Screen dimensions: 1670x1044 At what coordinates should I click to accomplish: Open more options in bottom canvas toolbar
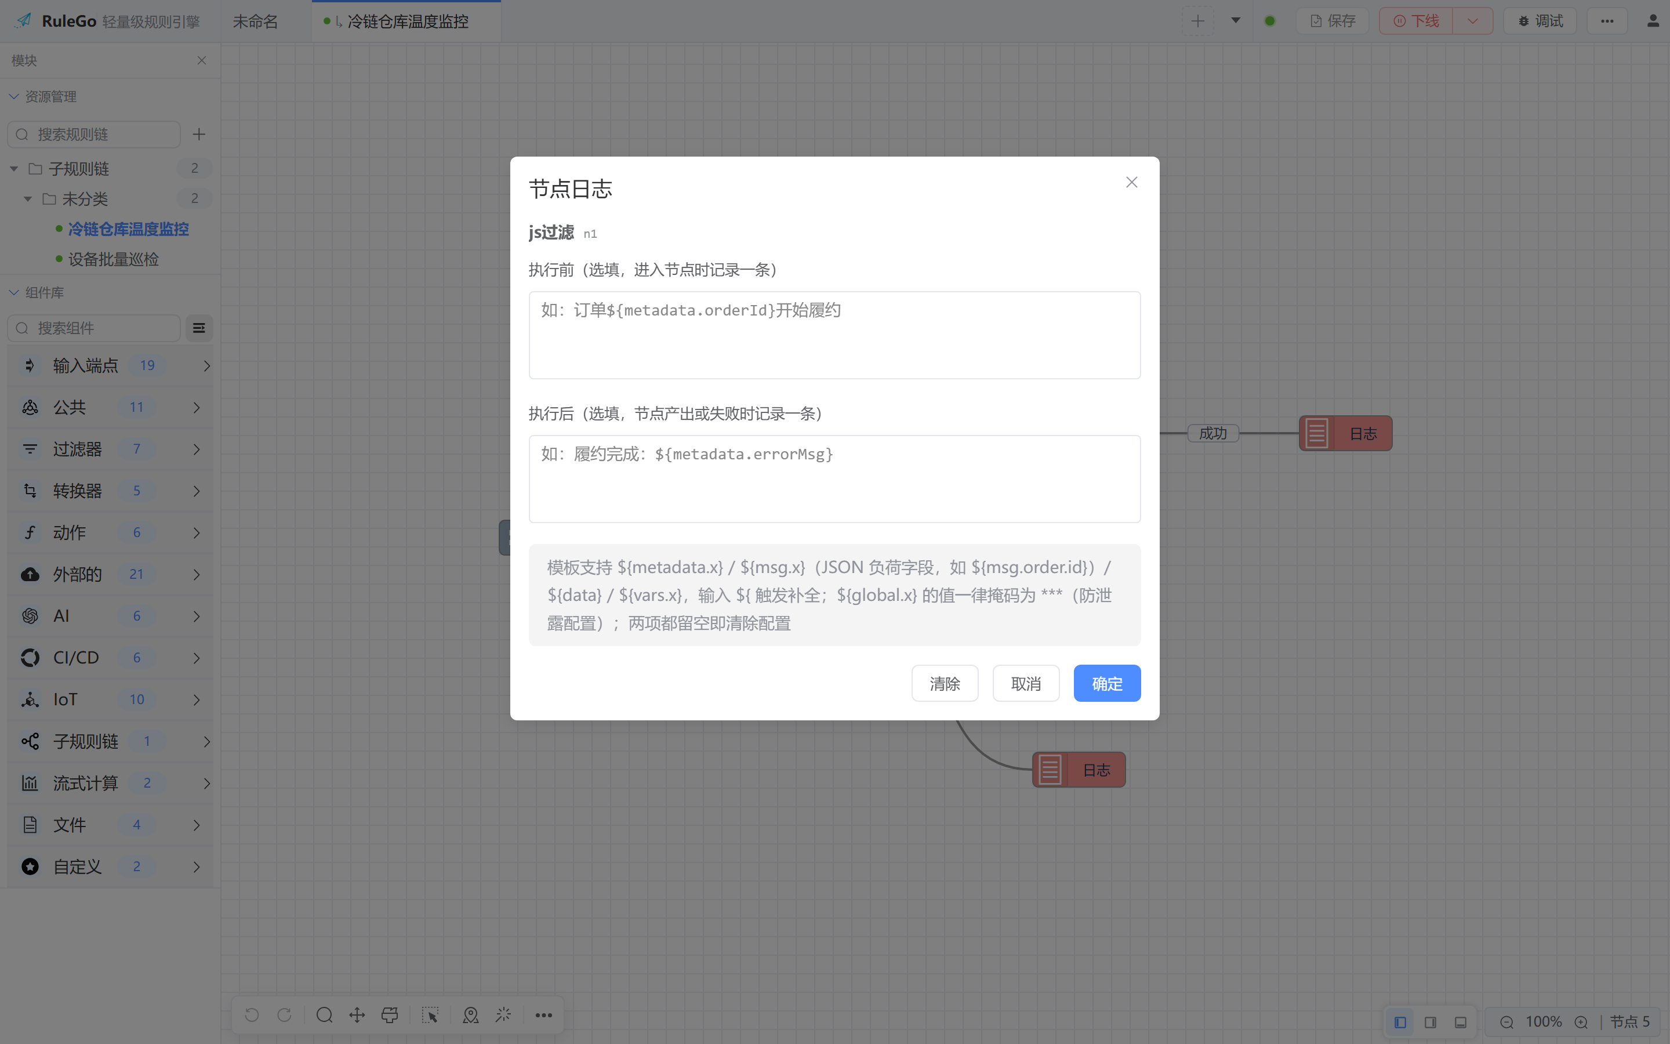(544, 1015)
